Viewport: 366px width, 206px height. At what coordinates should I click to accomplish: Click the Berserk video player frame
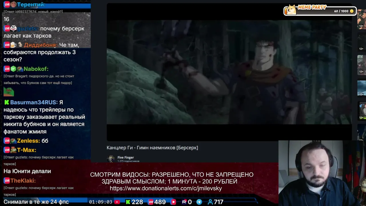tap(229, 72)
